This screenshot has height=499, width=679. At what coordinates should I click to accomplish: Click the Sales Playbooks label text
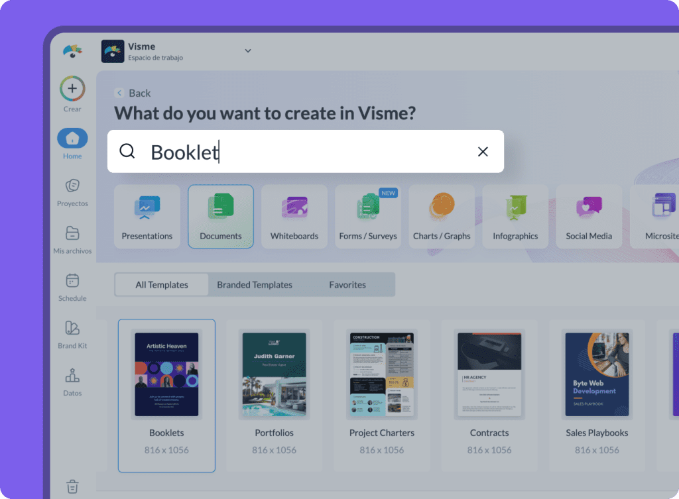point(597,433)
